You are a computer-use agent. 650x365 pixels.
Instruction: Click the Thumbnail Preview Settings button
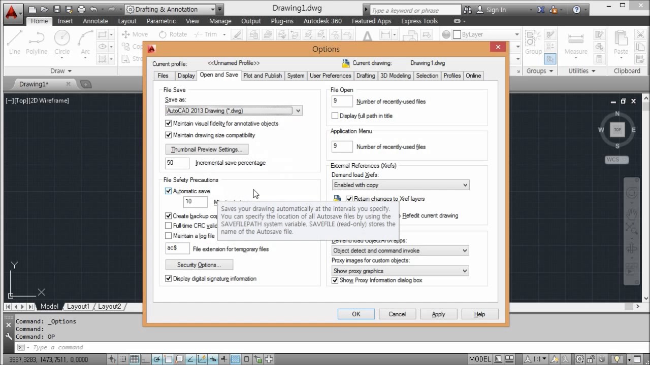(x=207, y=150)
